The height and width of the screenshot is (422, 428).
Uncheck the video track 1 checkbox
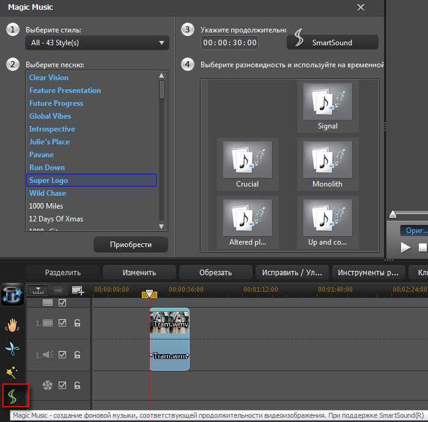[x=62, y=323]
